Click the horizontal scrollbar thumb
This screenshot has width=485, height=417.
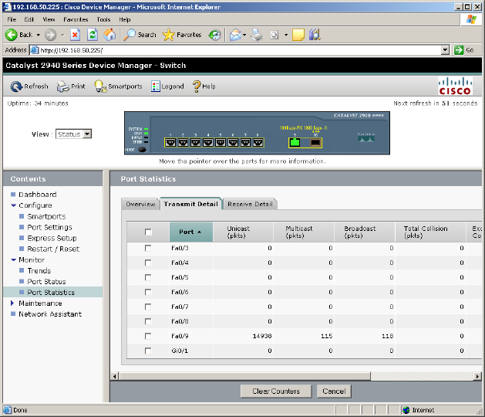[x=244, y=376]
